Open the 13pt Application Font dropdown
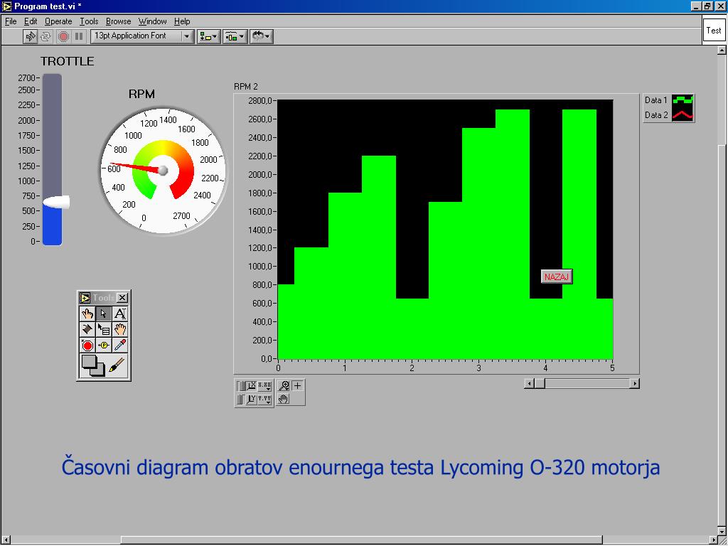This screenshot has width=728, height=546. (x=143, y=36)
